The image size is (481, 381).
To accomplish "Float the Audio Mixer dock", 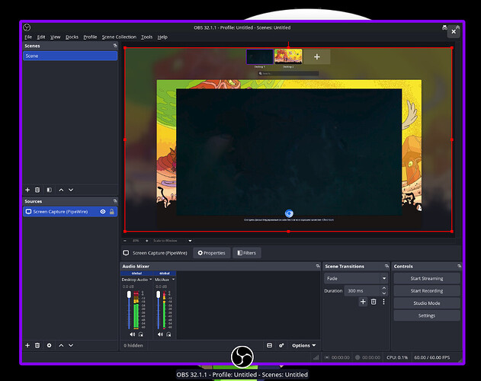I will [318, 266].
